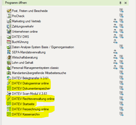Select DATEV Rechteverwaltung online entry

coord(33,99)
